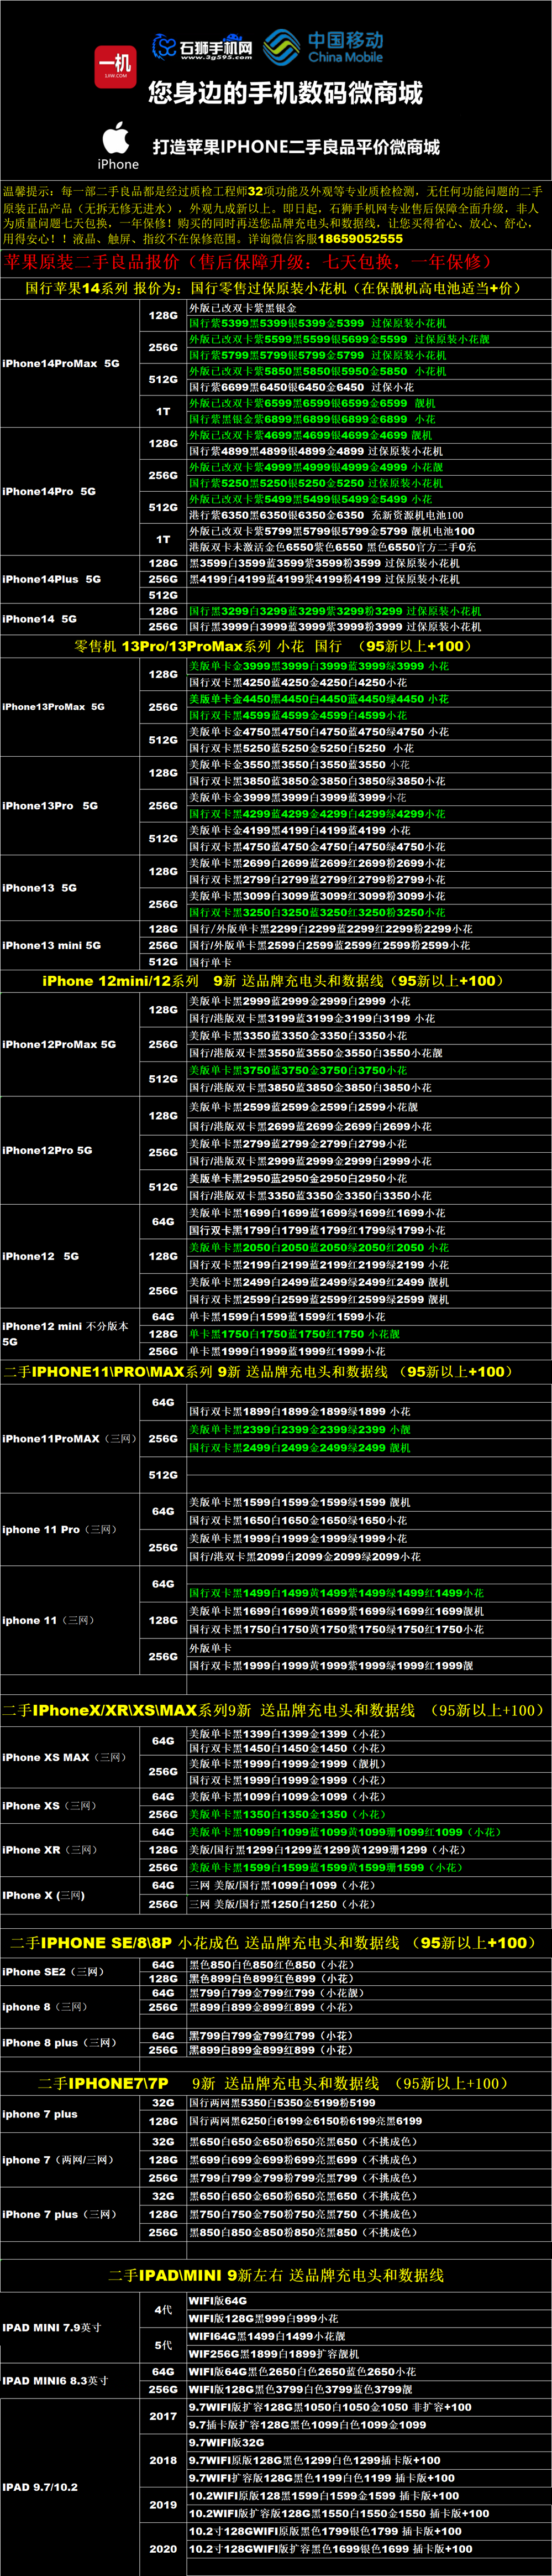Select the IPAD MINI6 8.3英寸 cell

click(70, 2381)
